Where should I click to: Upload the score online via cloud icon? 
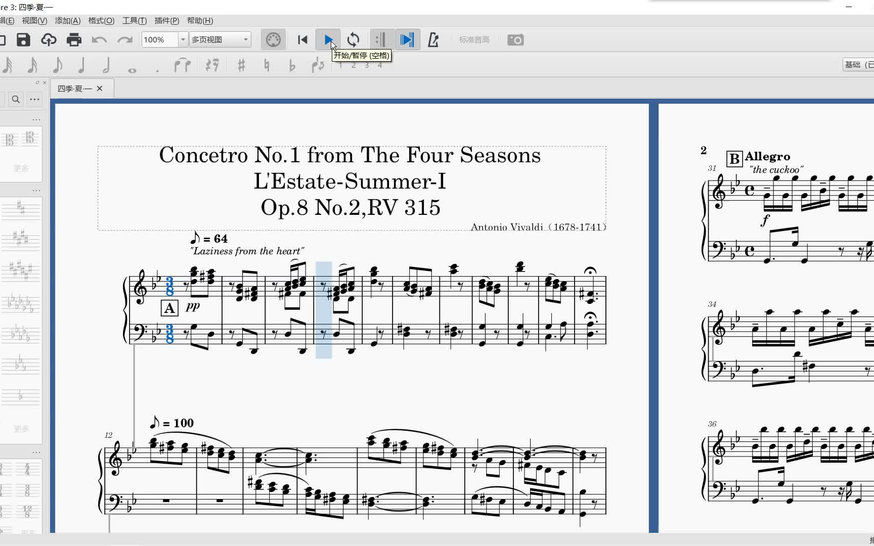click(x=49, y=40)
